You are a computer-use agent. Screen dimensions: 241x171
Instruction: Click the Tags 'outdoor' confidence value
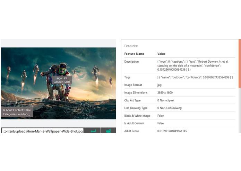coord(195,77)
